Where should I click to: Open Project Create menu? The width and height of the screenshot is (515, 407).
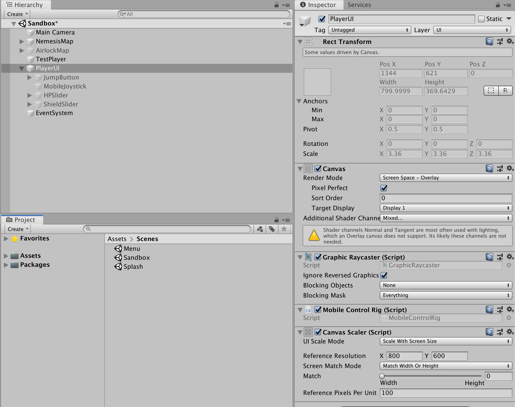pos(18,229)
